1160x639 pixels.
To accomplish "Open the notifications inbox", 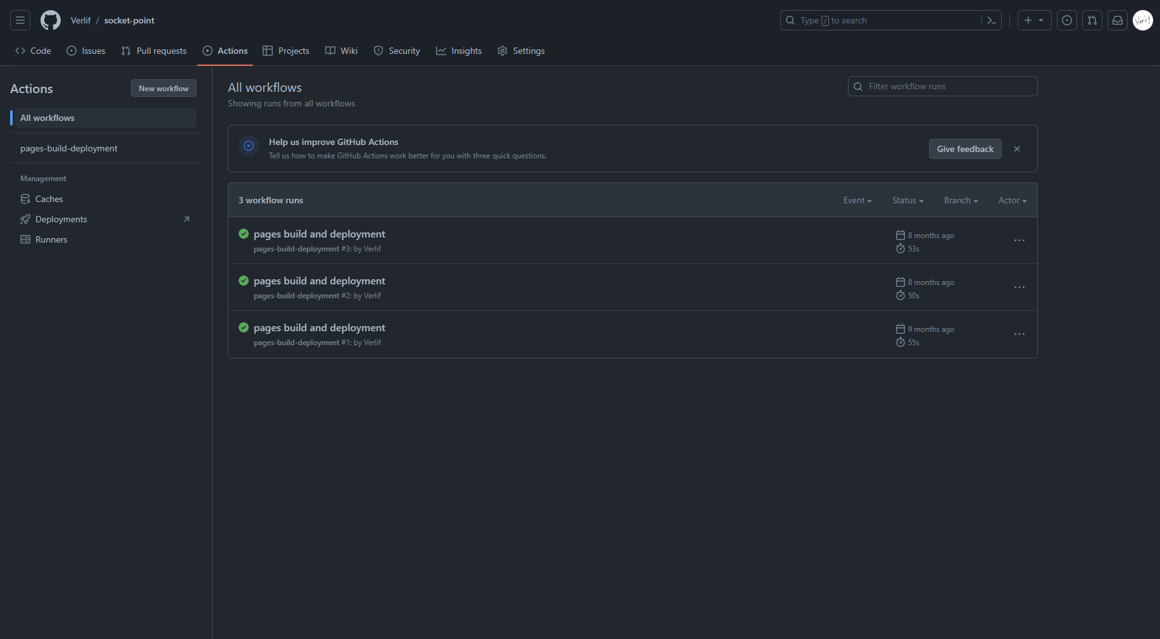I will coord(1117,20).
